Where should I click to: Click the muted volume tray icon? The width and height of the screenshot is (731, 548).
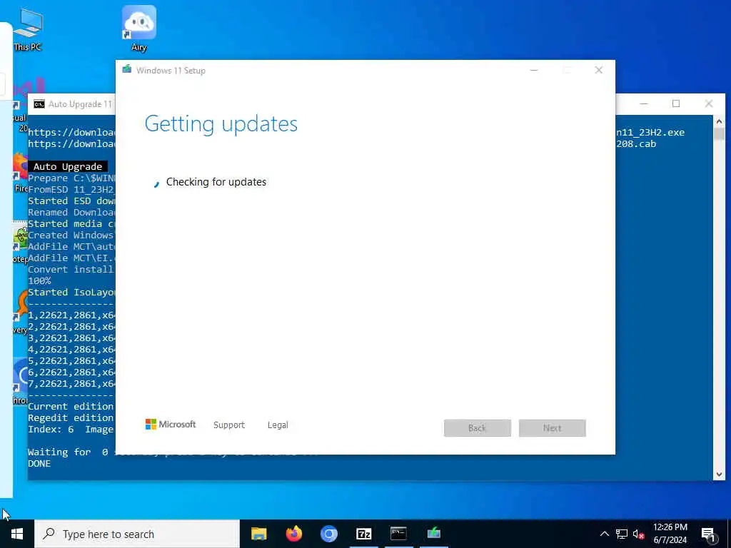click(x=639, y=534)
